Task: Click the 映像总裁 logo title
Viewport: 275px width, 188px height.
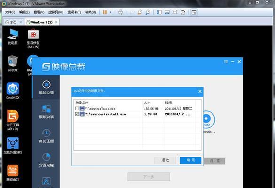Action: point(63,67)
